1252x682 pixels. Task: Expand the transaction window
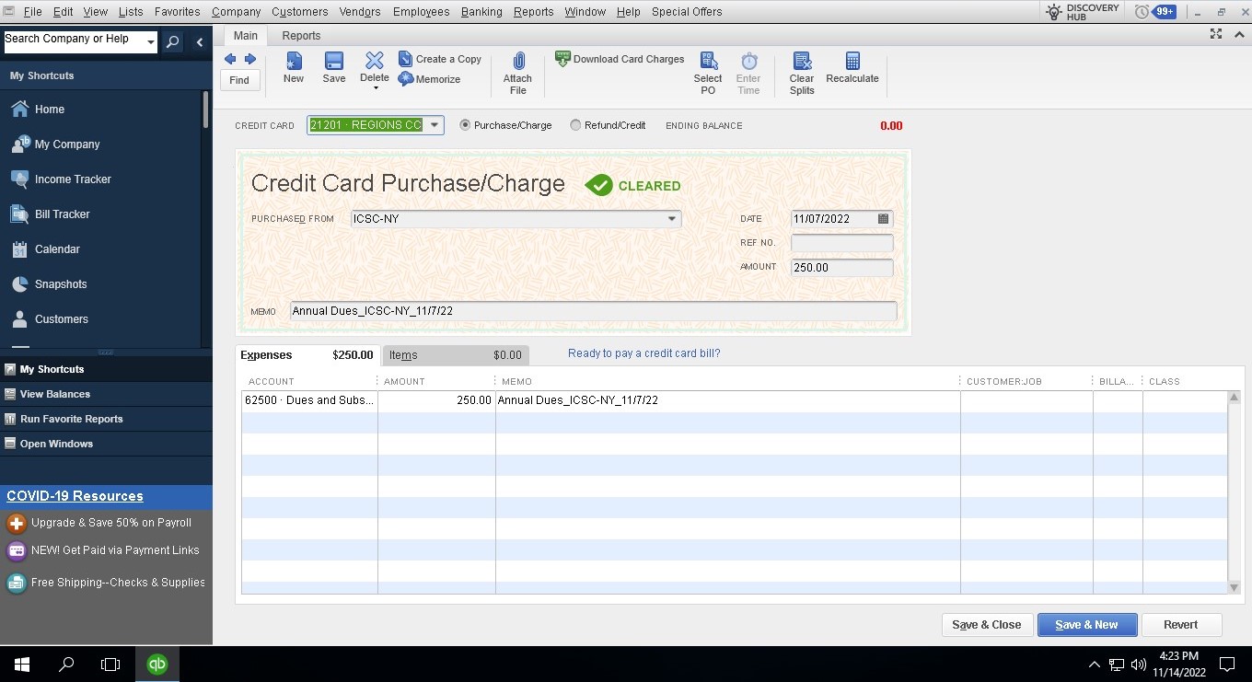[x=1216, y=34]
